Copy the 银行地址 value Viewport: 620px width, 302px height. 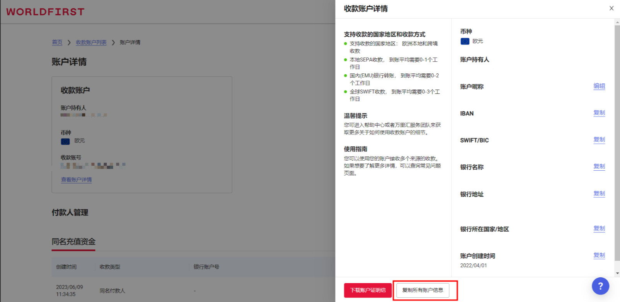[599, 193]
